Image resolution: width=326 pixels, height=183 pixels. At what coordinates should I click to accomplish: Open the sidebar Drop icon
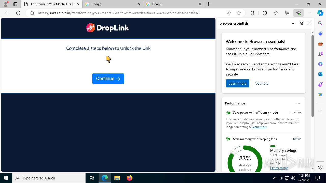coord(320,95)
